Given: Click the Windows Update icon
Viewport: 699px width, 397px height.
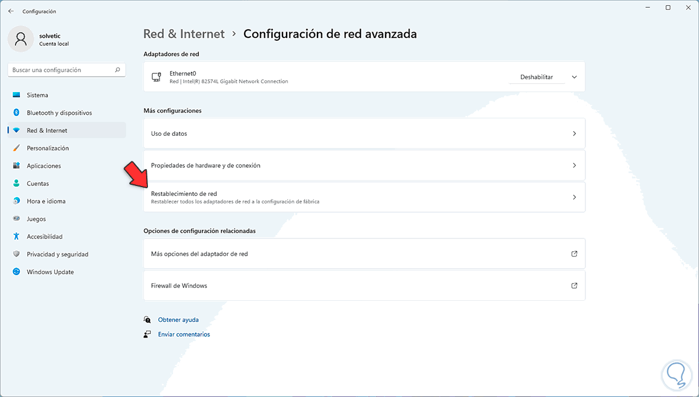Looking at the screenshot, I should 16,272.
